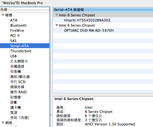Select the first Intel 6 Series Chipset row
This screenshot has height=127, width=153.
[103, 15]
